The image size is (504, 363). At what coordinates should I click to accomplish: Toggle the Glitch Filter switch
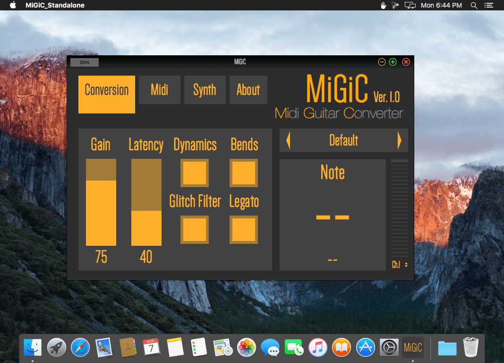coord(195,230)
